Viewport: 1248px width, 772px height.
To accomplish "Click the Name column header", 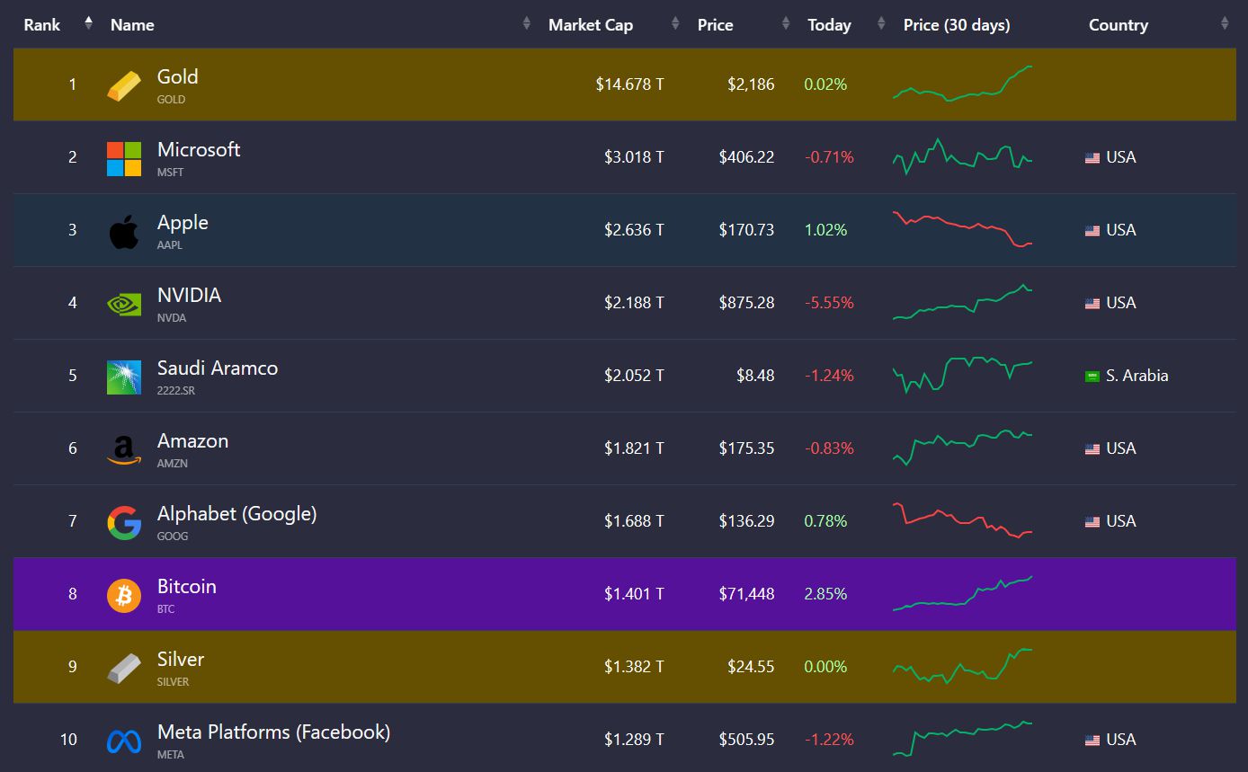I will pos(132,25).
